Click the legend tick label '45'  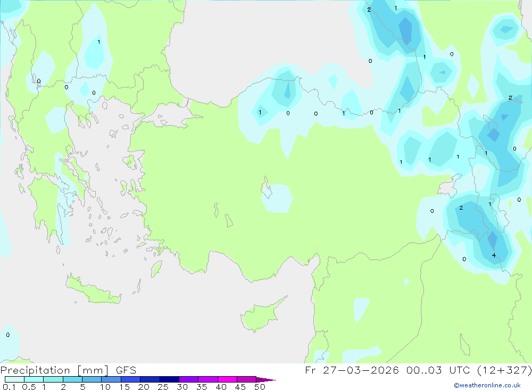pyautogui.click(x=240, y=387)
